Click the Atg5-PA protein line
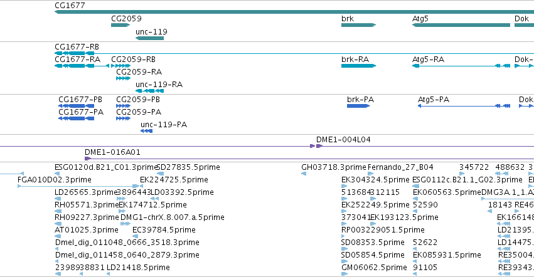The height and width of the screenshot is (277, 534). (464, 106)
